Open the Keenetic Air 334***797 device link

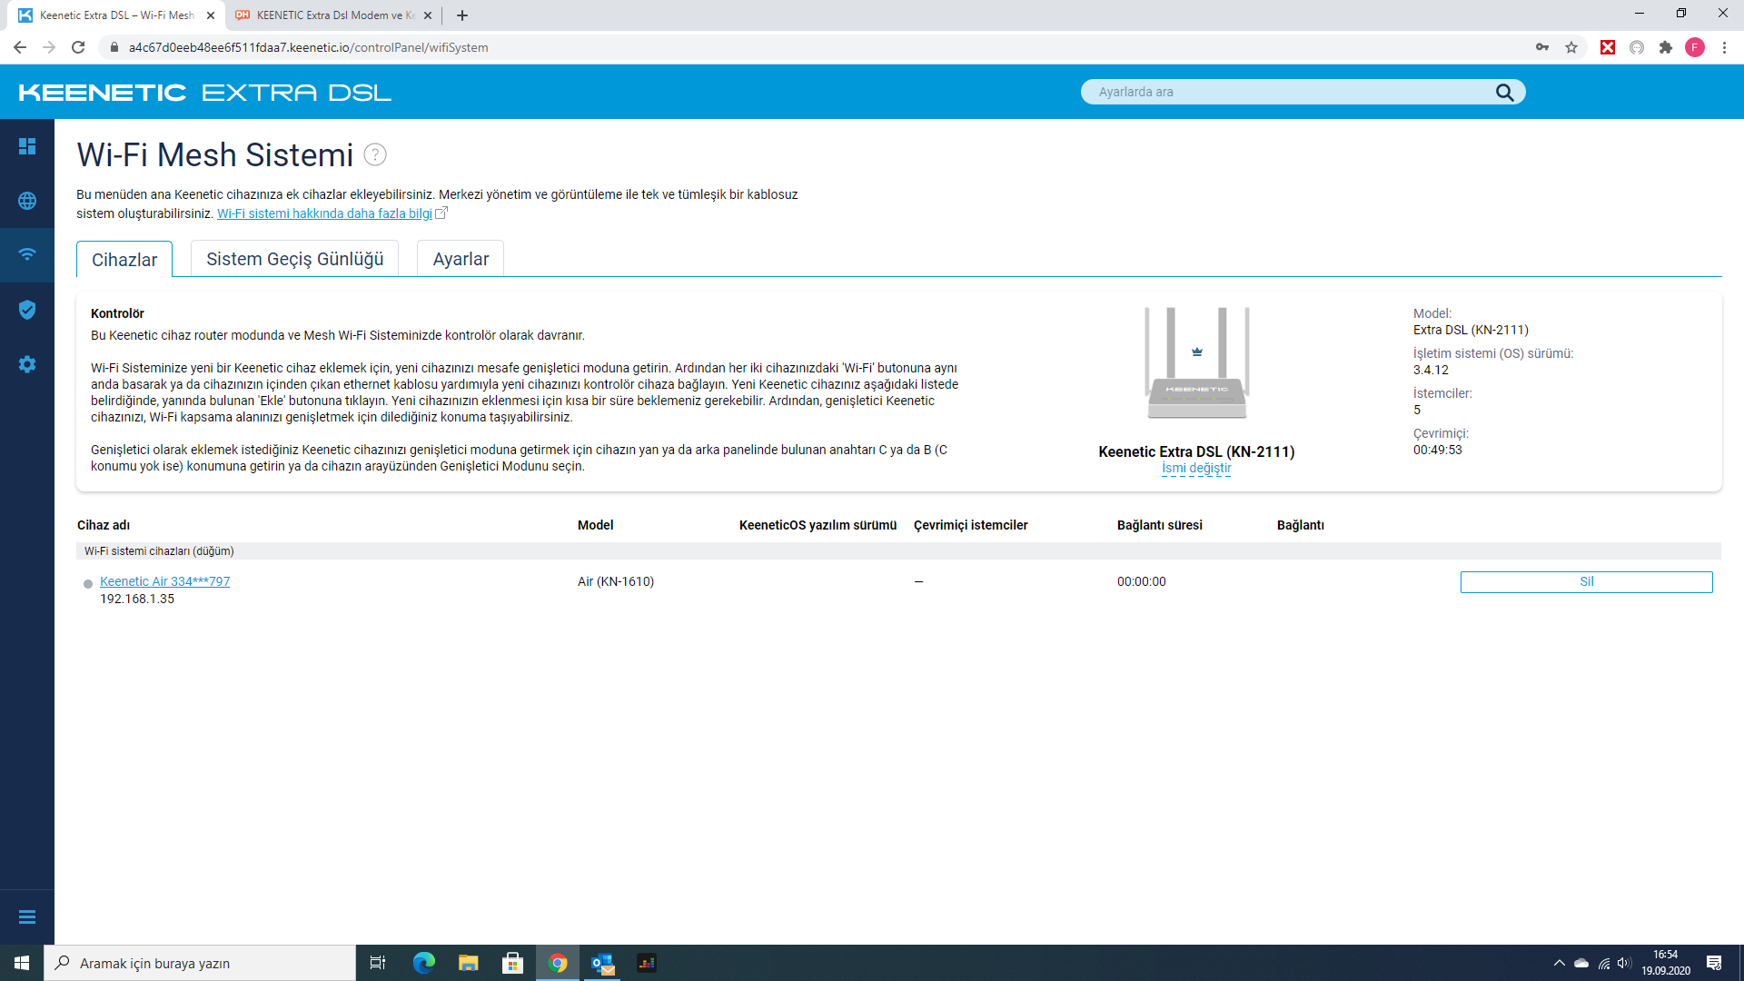click(164, 581)
